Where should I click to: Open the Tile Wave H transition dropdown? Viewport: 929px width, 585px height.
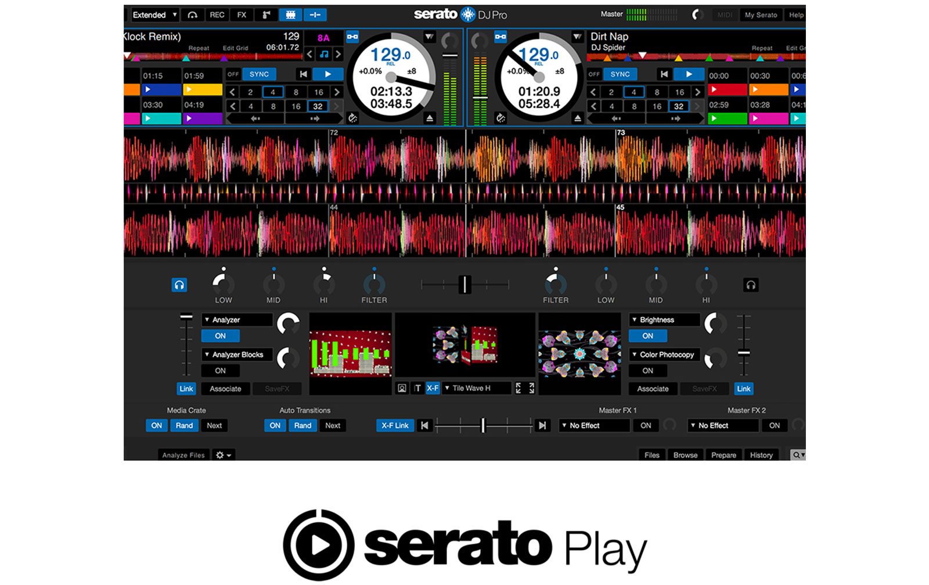point(477,388)
